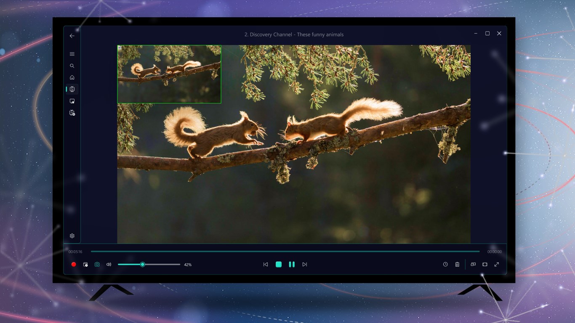Close the player window
This screenshot has width=575, height=323.
pyautogui.click(x=499, y=33)
